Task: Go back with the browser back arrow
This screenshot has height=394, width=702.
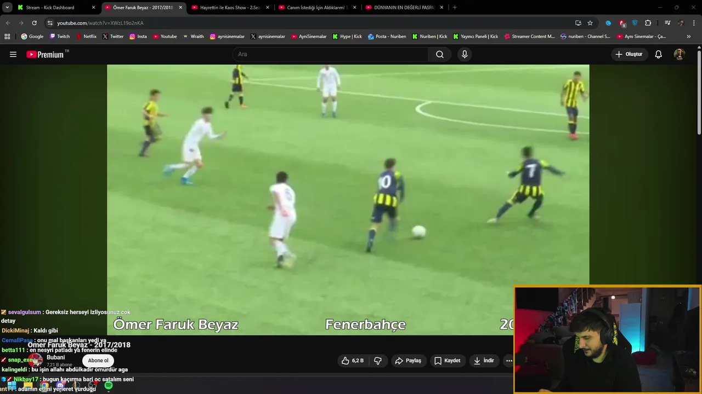Action: tap(8, 23)
